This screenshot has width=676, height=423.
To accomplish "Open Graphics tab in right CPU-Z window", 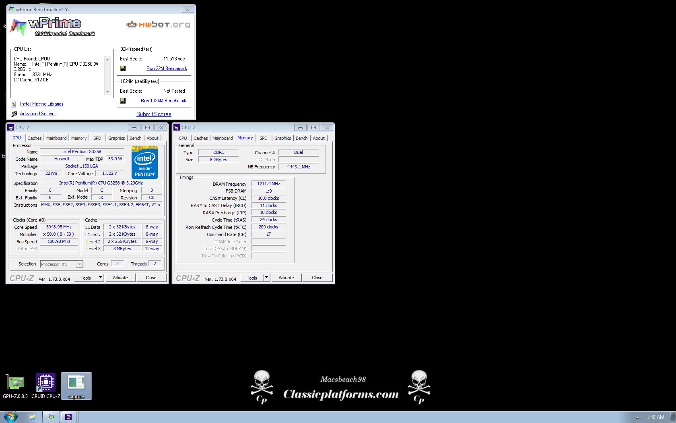I will [x=283, y=138].
